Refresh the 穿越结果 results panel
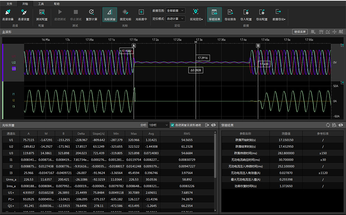The height and width of the screenshot is (215, 346). (328, 125)
